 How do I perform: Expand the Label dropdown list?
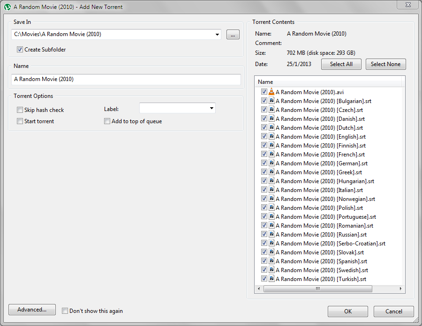211,109
